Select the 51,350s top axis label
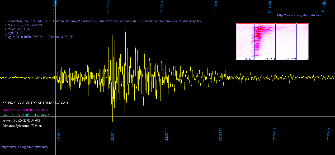This screenshot has height=155, width=335. (x=270, y=7)
